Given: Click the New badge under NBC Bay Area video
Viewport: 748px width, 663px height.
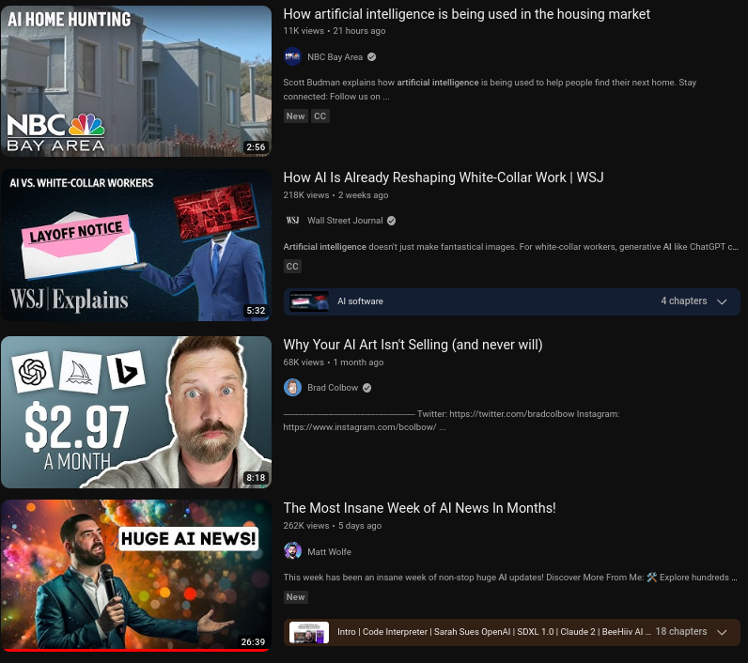Looking at the screenshot, I should [295, 116].
